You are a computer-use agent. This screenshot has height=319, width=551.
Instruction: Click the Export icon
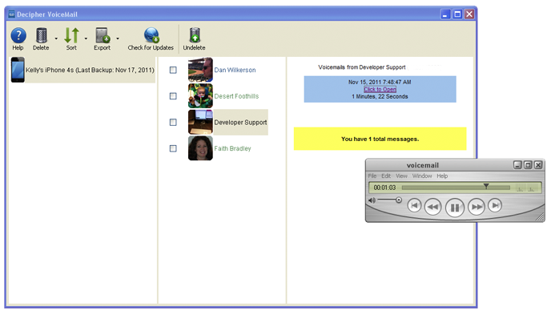point(103,35)
